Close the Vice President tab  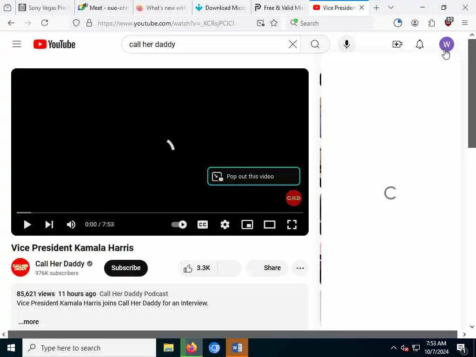click(x=362, y=7)
